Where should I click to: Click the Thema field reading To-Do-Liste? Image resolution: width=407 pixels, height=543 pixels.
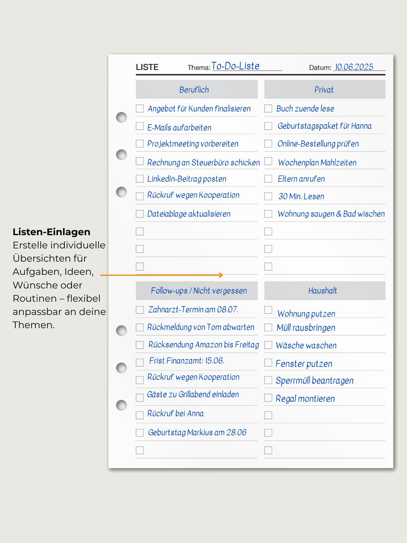(236, 66)
